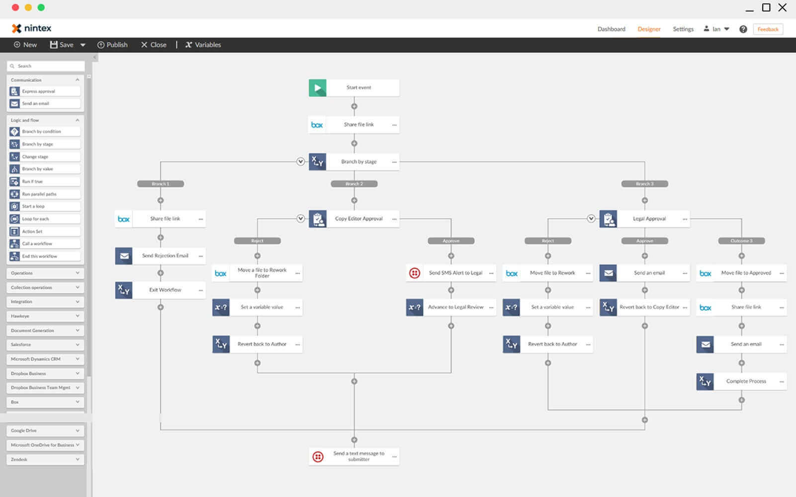Image resolution: width=796 pixels, height=497 pixels.
Task: Click the Publish button
Action: pos(112,45)
